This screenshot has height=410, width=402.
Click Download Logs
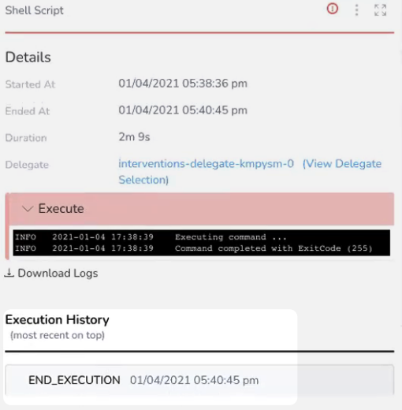point(58,273)
